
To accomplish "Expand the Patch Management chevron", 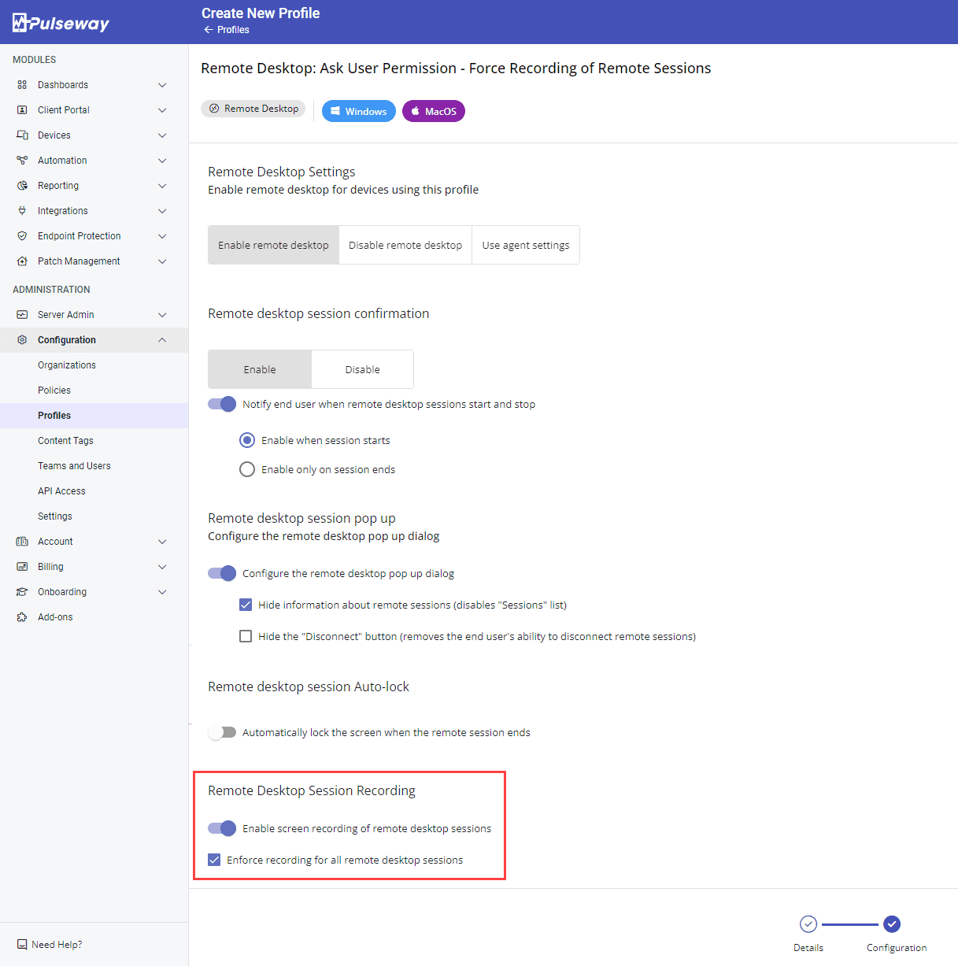I will 162,261.
